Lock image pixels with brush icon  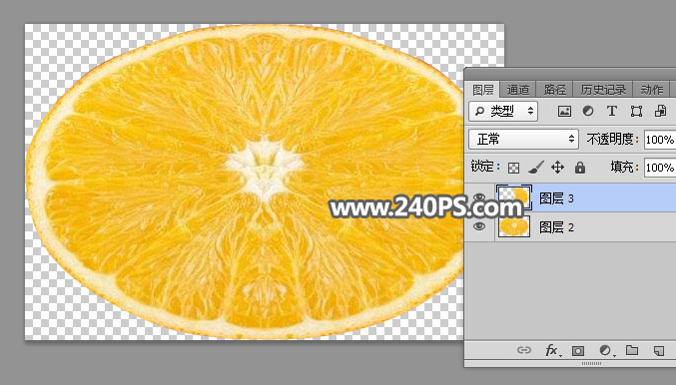(536, 168)
